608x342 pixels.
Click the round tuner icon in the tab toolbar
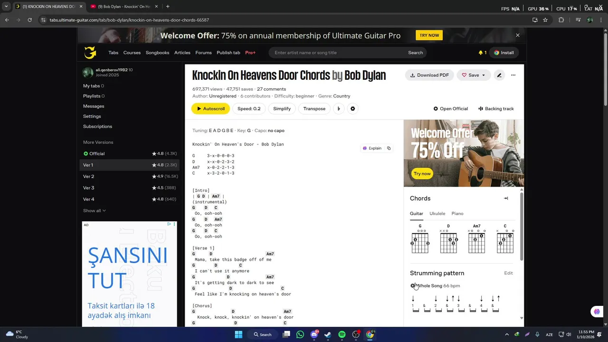click(352, 109)
